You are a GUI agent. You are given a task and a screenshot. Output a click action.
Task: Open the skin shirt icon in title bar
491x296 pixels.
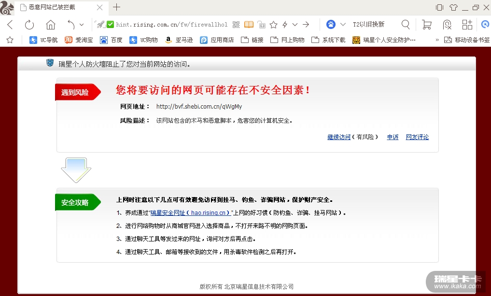coord(453,7)
